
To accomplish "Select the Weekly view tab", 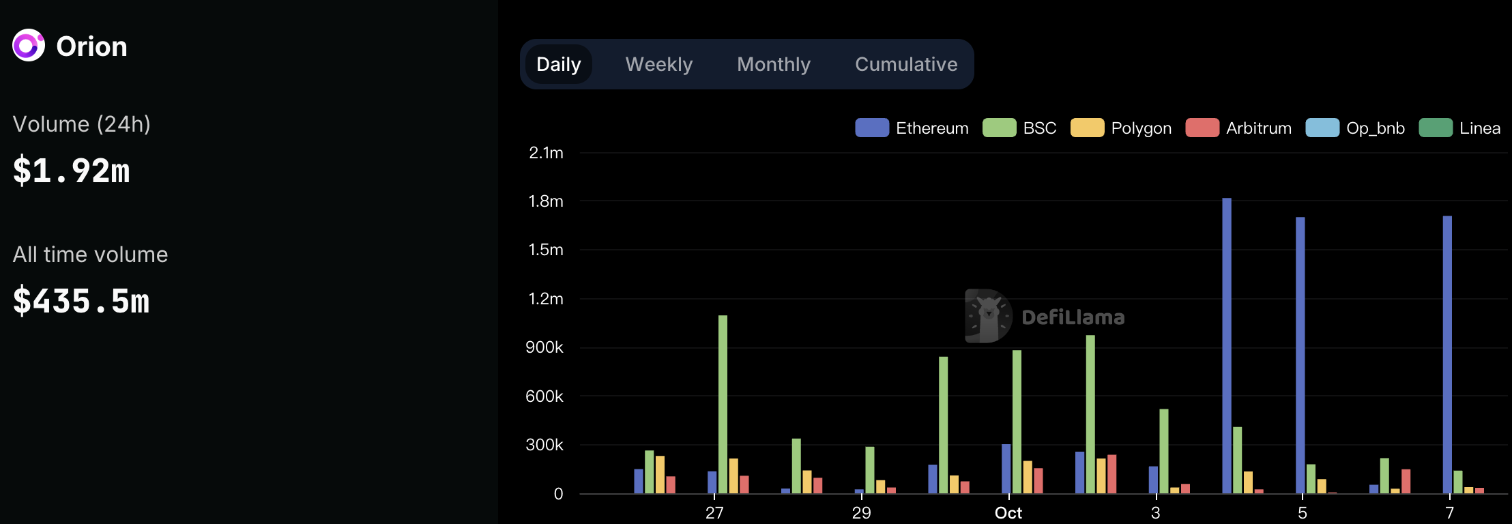I will click(658, 64).
